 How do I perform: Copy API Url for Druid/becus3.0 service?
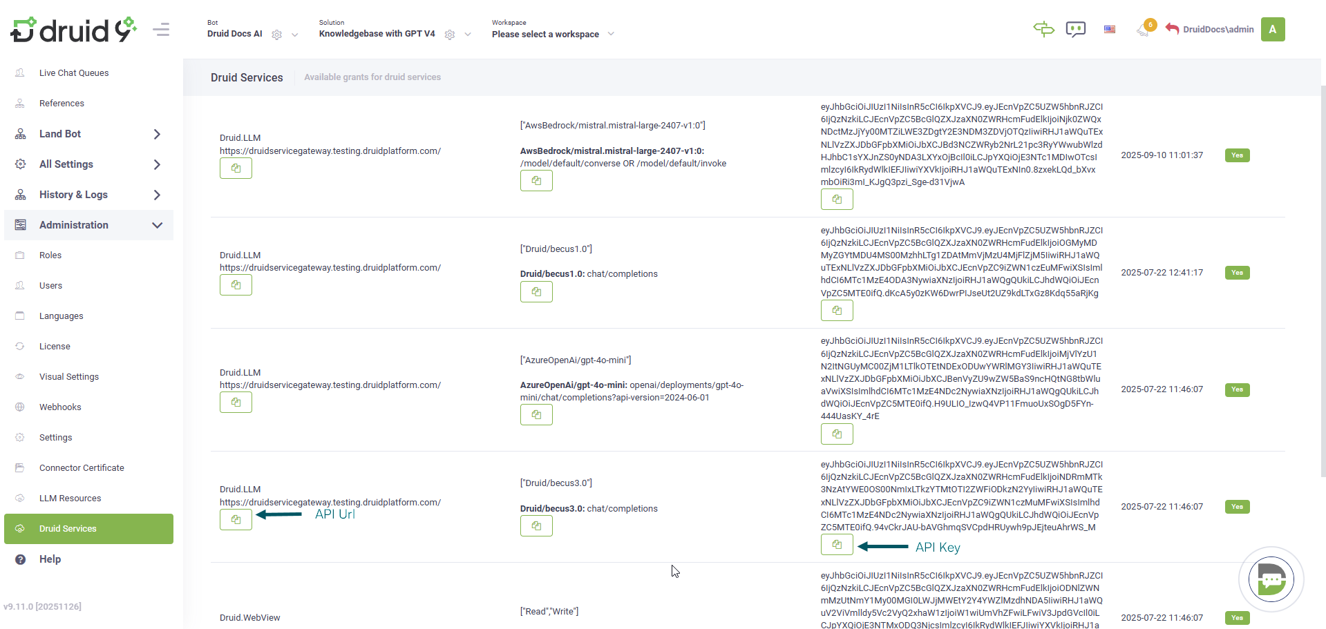tap(236, 519)
